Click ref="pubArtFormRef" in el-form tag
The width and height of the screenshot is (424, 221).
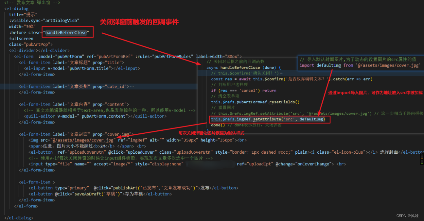110,56
